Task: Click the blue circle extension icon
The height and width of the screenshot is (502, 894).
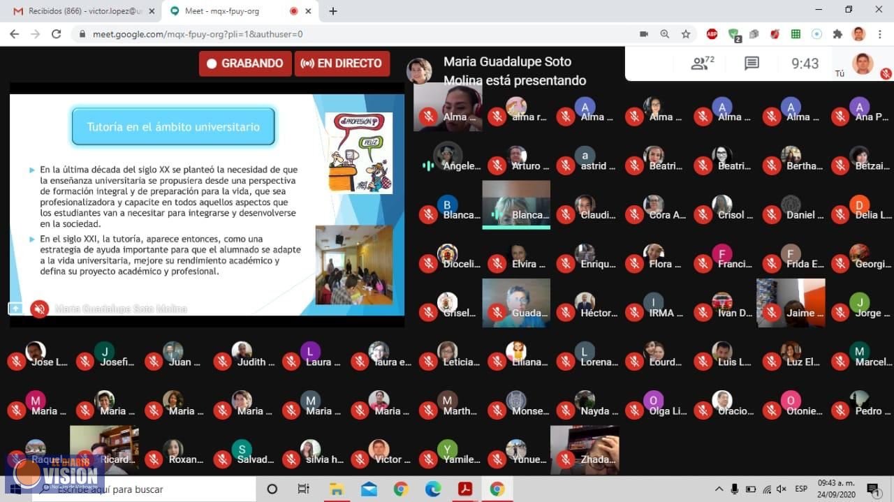Action: click(x=816, y=34)
